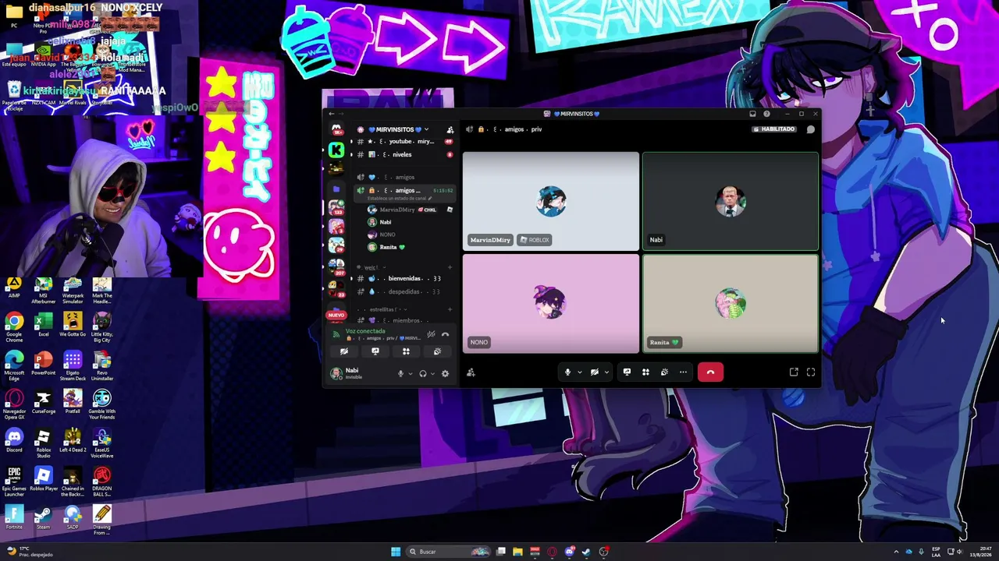Disconnect from voice via the panel phone icon
Screen dimensions: 999x561
click(445, 334)
